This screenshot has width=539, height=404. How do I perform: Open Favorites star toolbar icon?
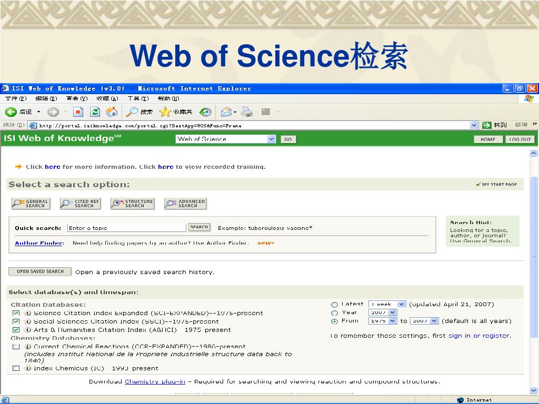(x=165, y=112)
